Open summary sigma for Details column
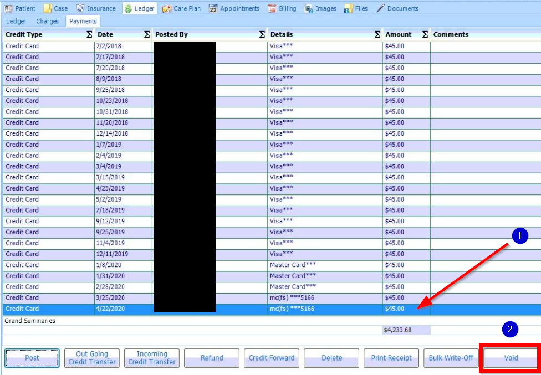The image size is (541, 375). (377, 34)
